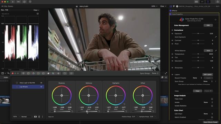The image size is (221, 124).
Task: Click the square-with-dot icon, fourth in the layer toolbar
Action: (38, 73)
